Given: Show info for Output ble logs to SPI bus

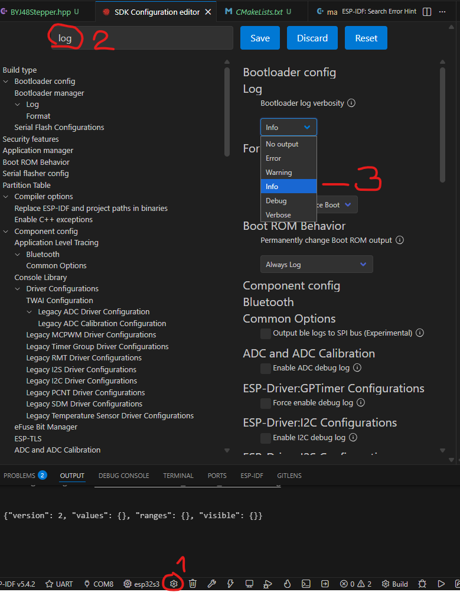Looking at the screenshot, I should pyautogui.click(x=420, y=333).
